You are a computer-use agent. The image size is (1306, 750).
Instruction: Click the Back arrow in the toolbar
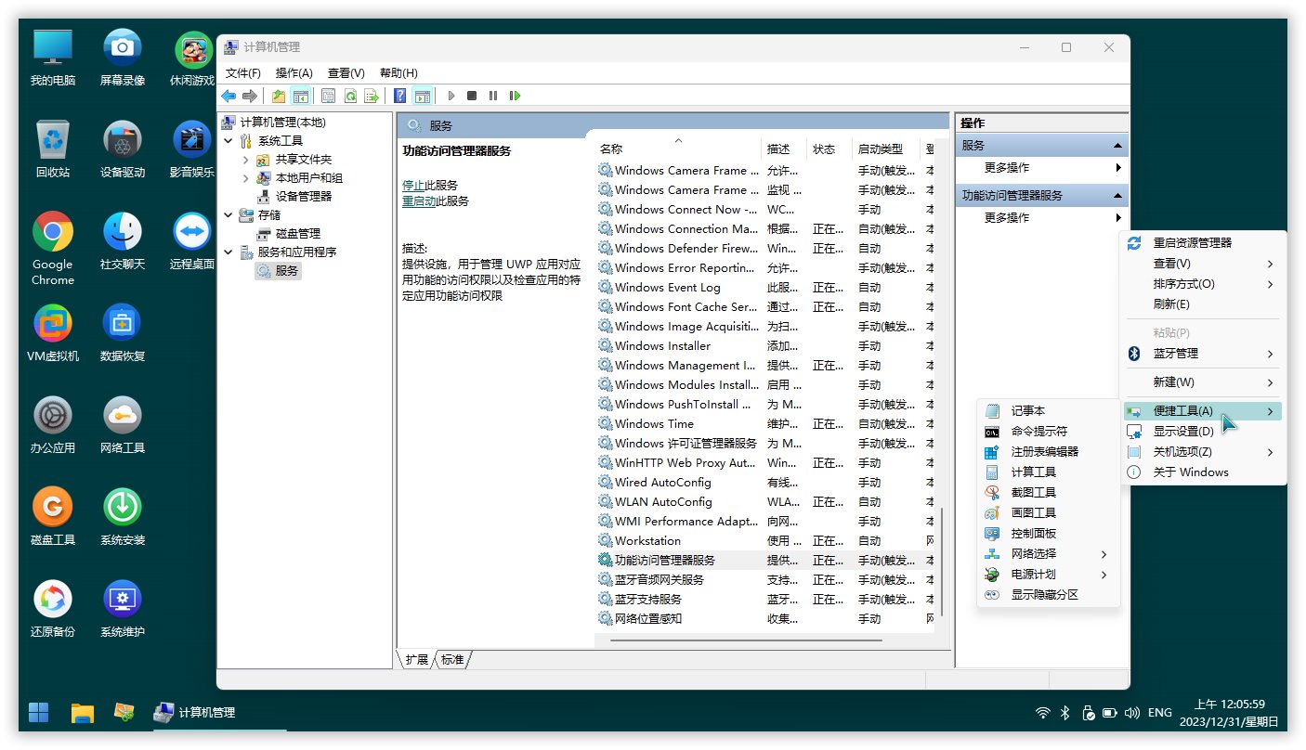pos(229,96)
